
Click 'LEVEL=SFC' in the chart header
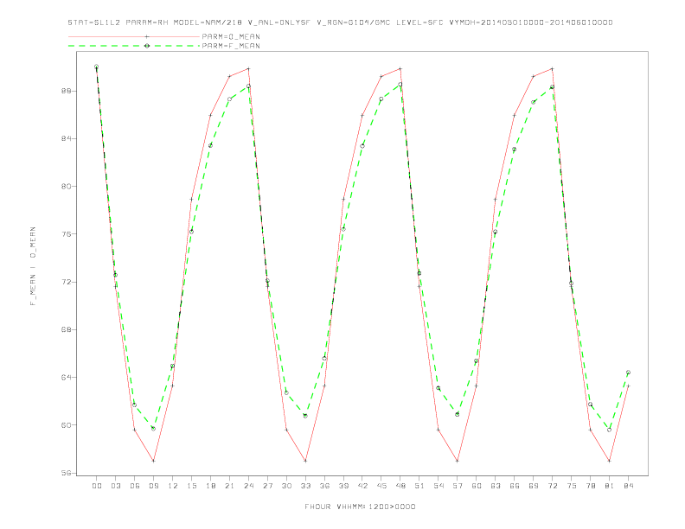pos(419,22)
